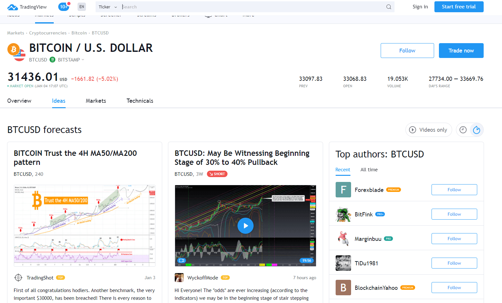502x303 pixels.
Task: Click Marginbuu avatar icon
Action: coord(343,239)
